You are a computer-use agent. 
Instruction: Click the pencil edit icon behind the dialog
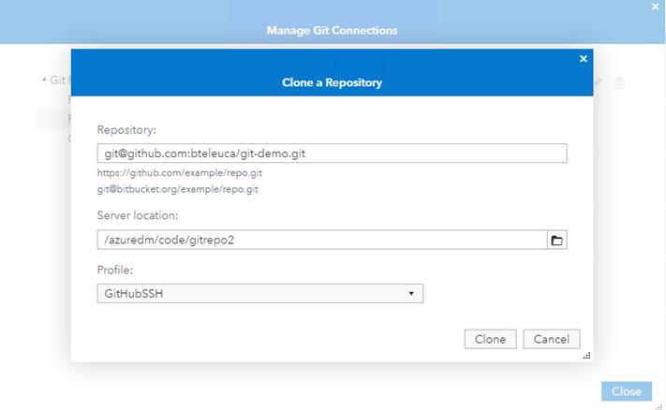[x=598, y=83]
